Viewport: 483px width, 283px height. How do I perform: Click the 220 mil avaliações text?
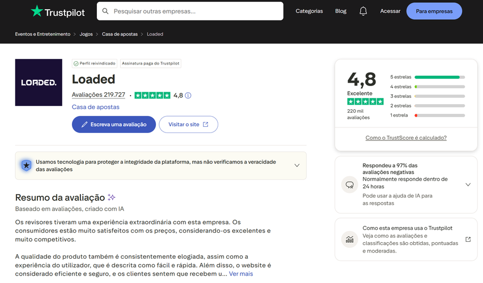click(358, 114)
